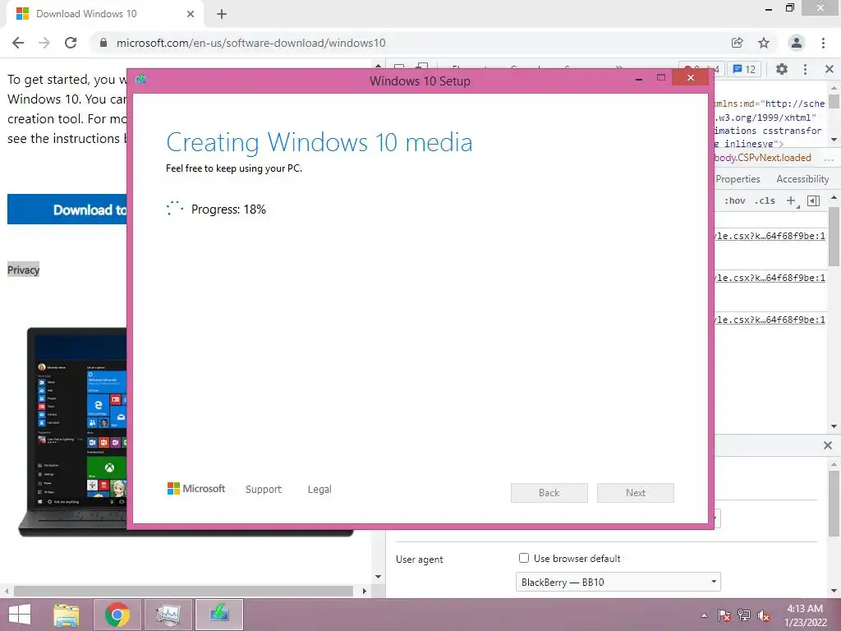Viewport: 841px width, 631px height.
Task: Open second yle.csx stylesheet link
Action: coord(770,278)
